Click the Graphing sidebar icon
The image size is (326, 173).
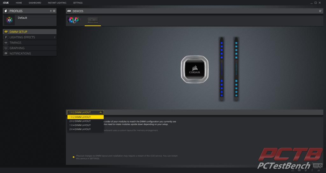(6, 48)
